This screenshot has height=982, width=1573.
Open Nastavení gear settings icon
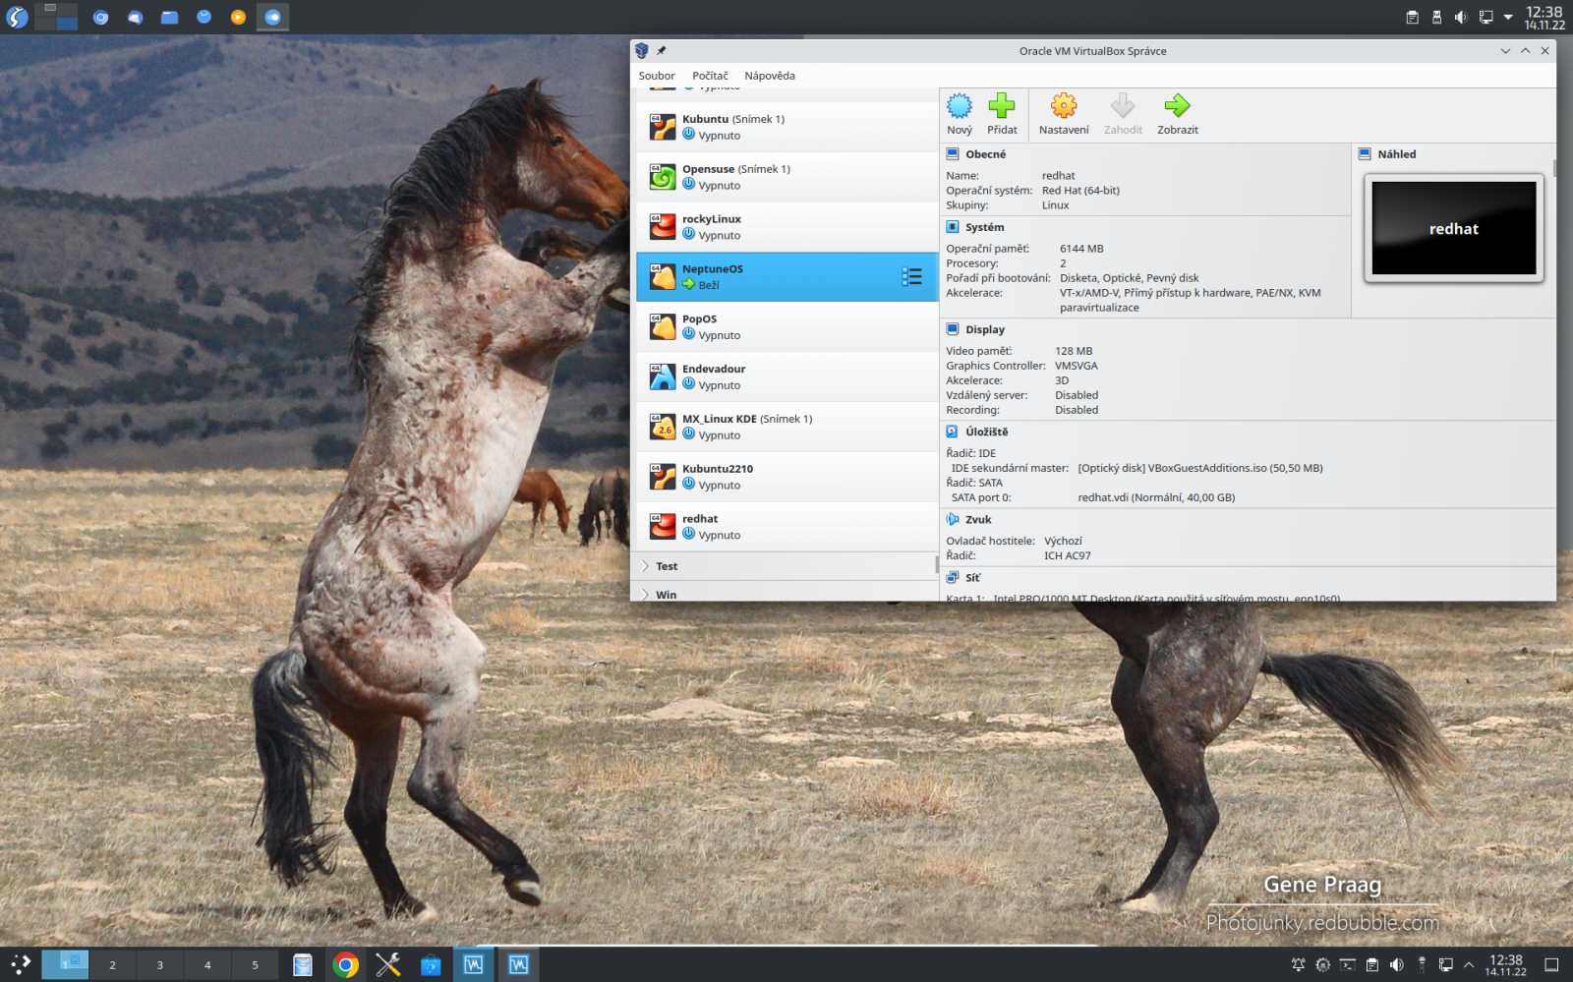[x=1064, y=105]
